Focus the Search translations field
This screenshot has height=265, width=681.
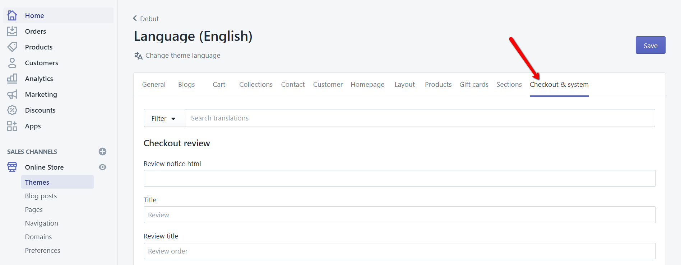pyautogui.click(x=420, y=118)
